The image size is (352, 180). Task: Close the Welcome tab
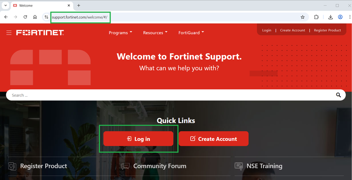[69, 5]
